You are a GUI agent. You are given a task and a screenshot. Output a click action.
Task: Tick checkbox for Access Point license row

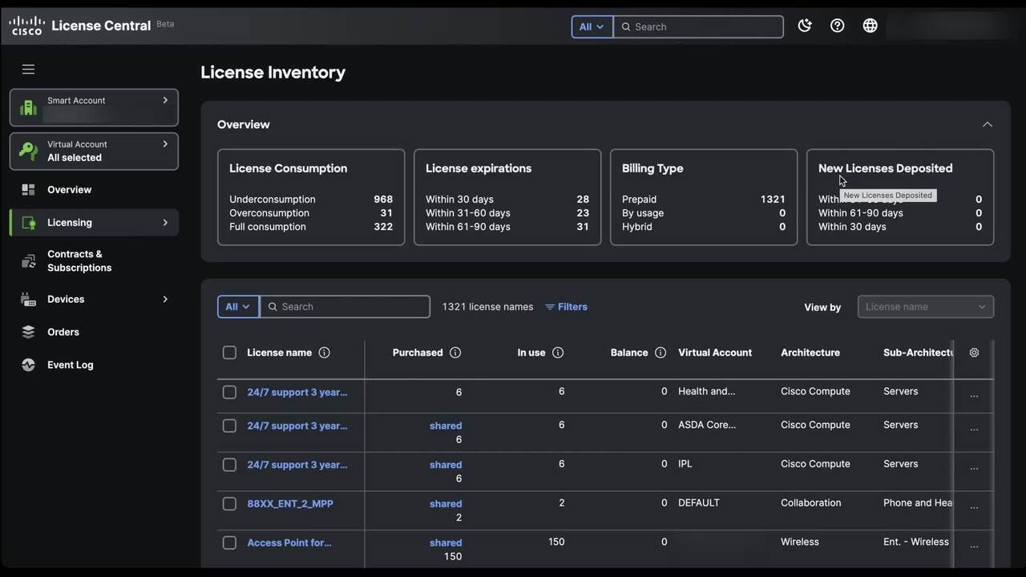coord(229,543)
